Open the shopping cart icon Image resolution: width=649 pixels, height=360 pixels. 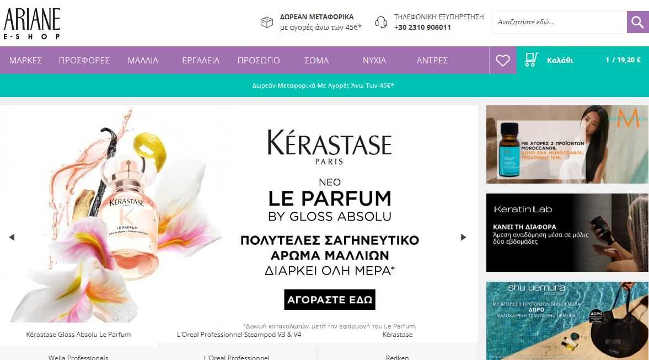point(531,60)
